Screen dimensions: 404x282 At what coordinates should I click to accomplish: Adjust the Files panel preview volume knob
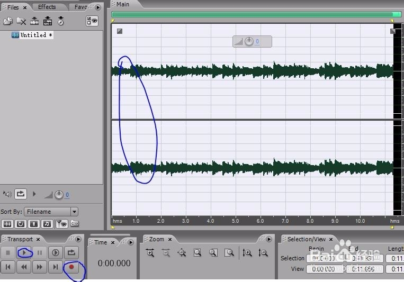pyautogui.click(x=59, y=195)
